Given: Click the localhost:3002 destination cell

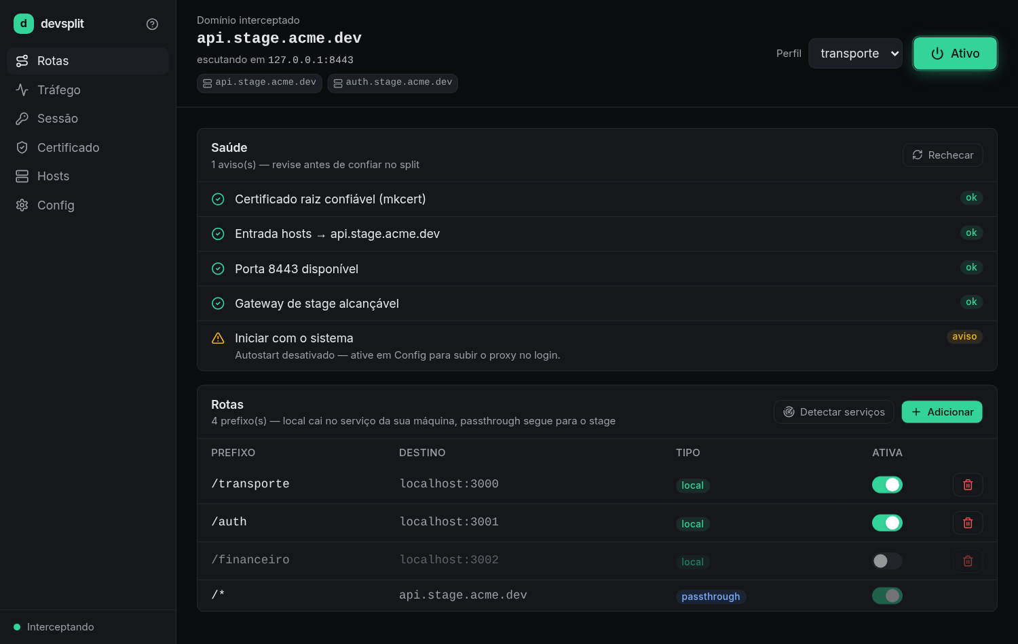Looking at the screenshot, I should pos(449,560).
